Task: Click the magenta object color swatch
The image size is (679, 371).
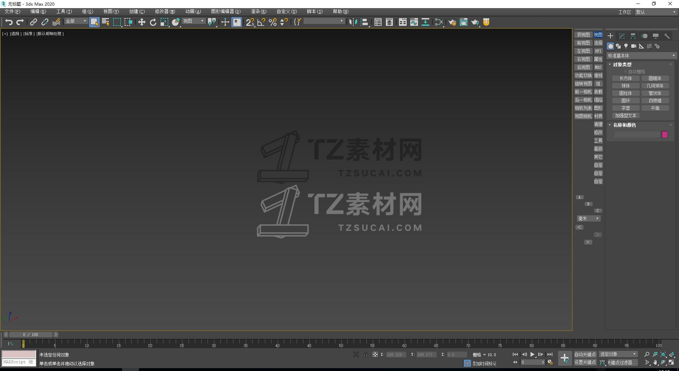Action: click(x=665, y=135)
